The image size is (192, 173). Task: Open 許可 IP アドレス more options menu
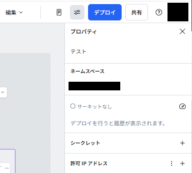[172, 163]
